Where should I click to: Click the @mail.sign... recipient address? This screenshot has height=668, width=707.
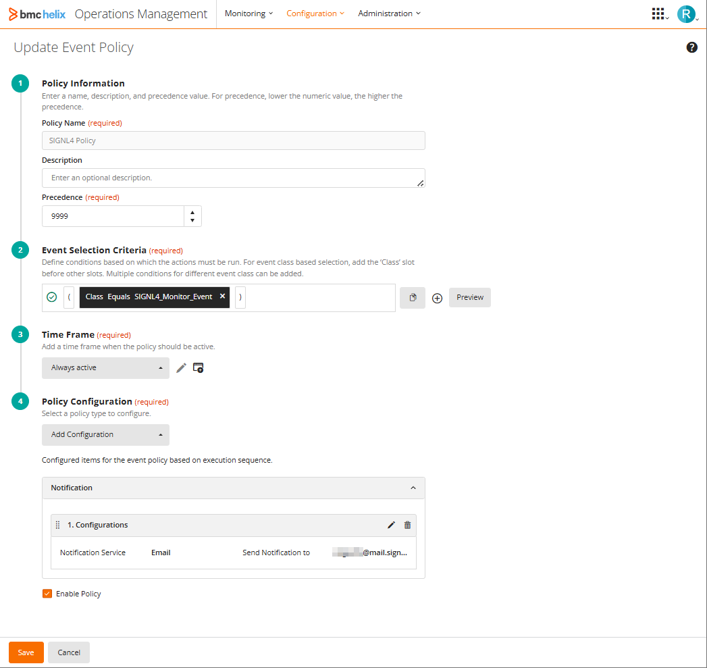[370, 553]
